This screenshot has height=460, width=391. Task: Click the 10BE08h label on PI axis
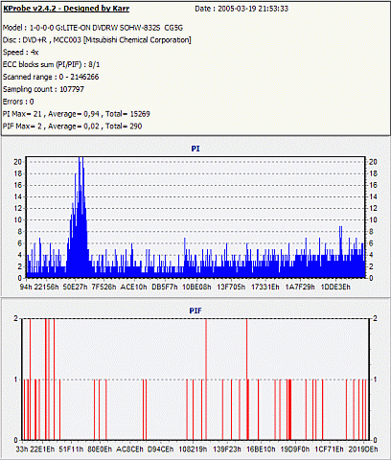(196, 287)
